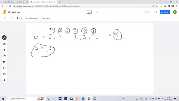Screen dimensions: 179x101
Task: Open Google Chrome on taskbar
Action: 89,98
